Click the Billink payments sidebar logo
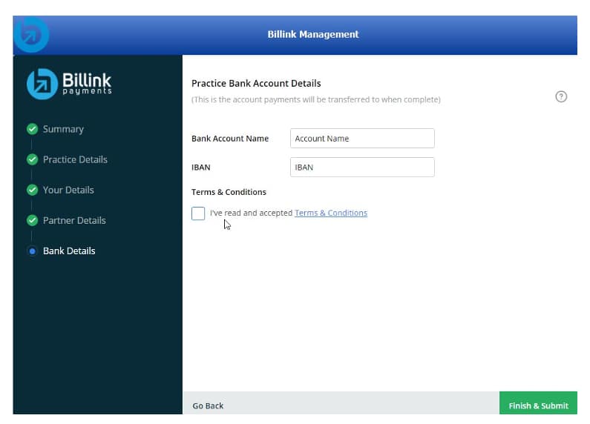Viewport: 590px width, 424px height. 69,83
